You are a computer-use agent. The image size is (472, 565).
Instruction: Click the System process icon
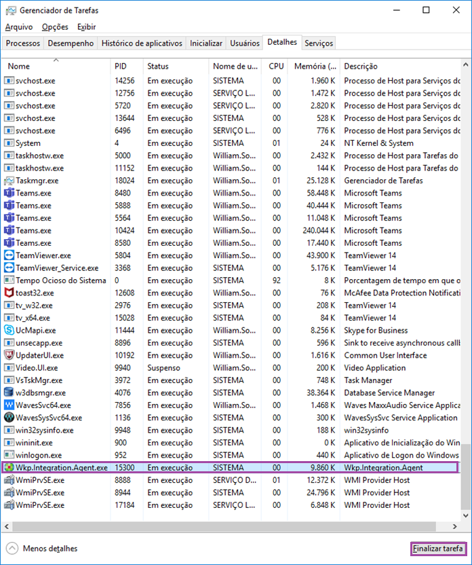(x=9, y=143)
